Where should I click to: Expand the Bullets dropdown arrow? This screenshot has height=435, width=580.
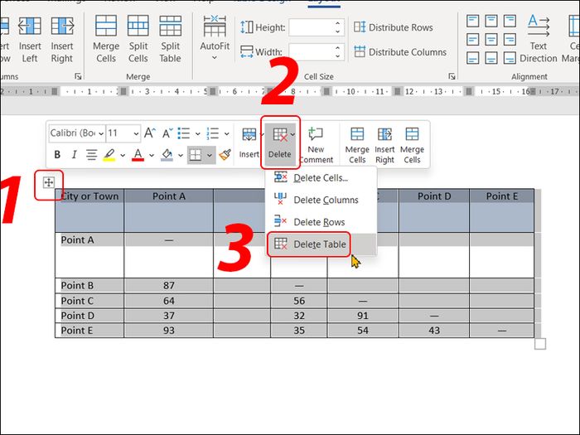[x=197, y=133]
